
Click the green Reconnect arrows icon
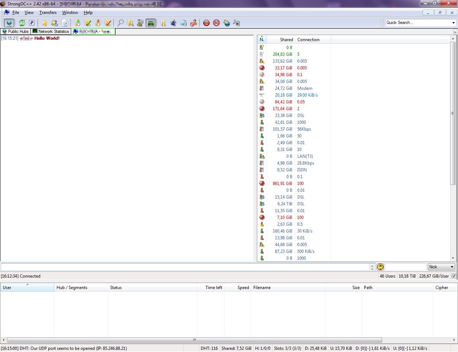tap(22, 23)
